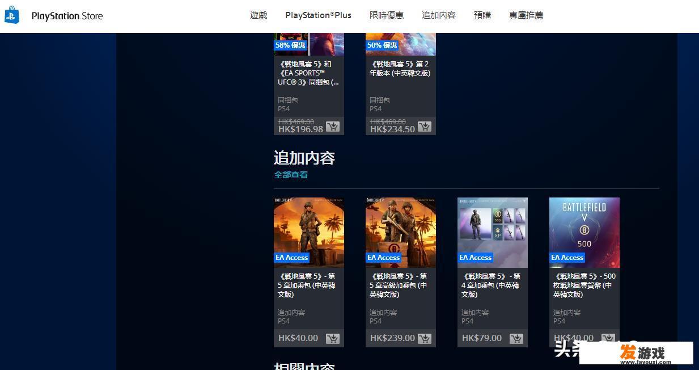The width and height of the screenshot is (699, 370).
Task: Click the PlayStation Store text logo
Action: click(67, 16)
